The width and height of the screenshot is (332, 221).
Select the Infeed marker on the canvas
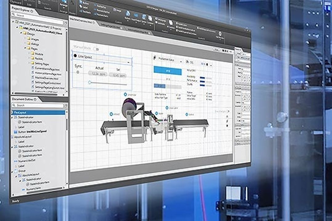(111, 114)
